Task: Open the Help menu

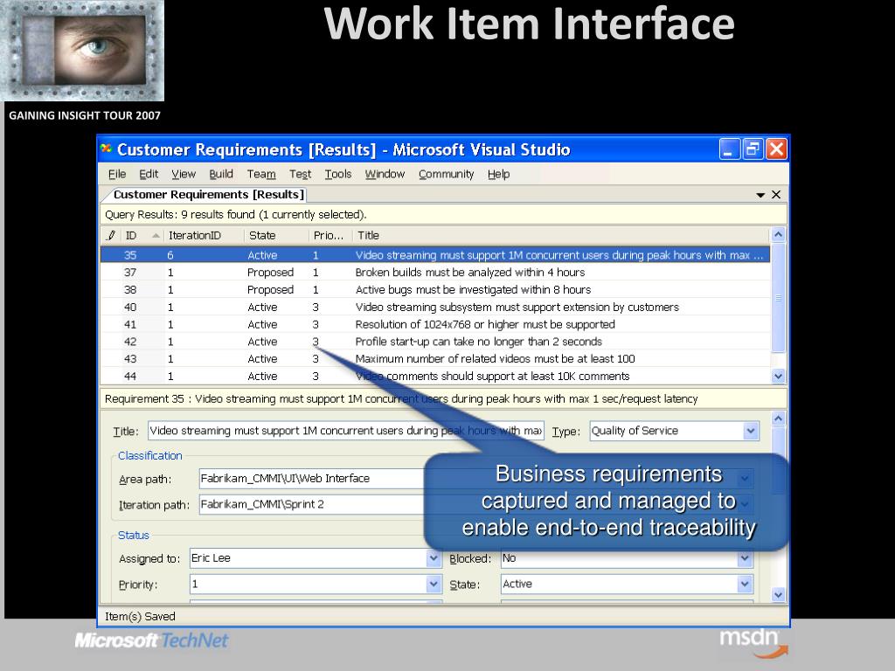Action: click(498, 174)
